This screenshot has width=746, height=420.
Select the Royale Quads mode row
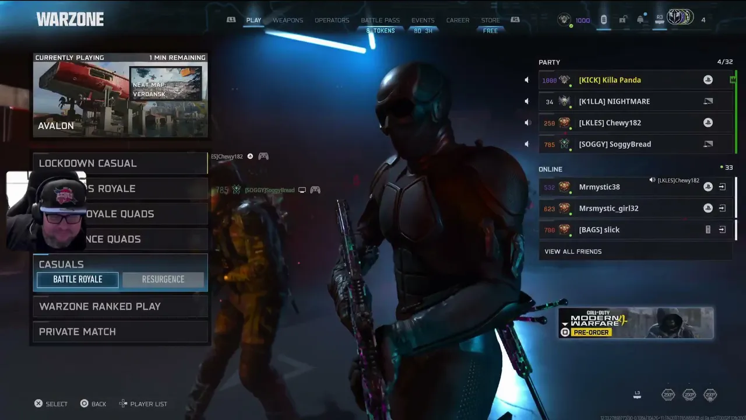pyautogui.click(x=121, y=214)
